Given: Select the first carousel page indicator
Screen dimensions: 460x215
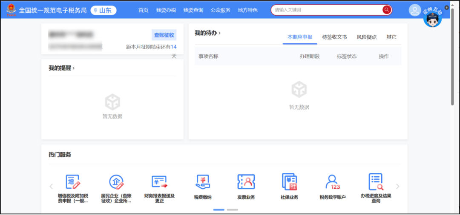Looking at the screenshot, I should [219, 210].
